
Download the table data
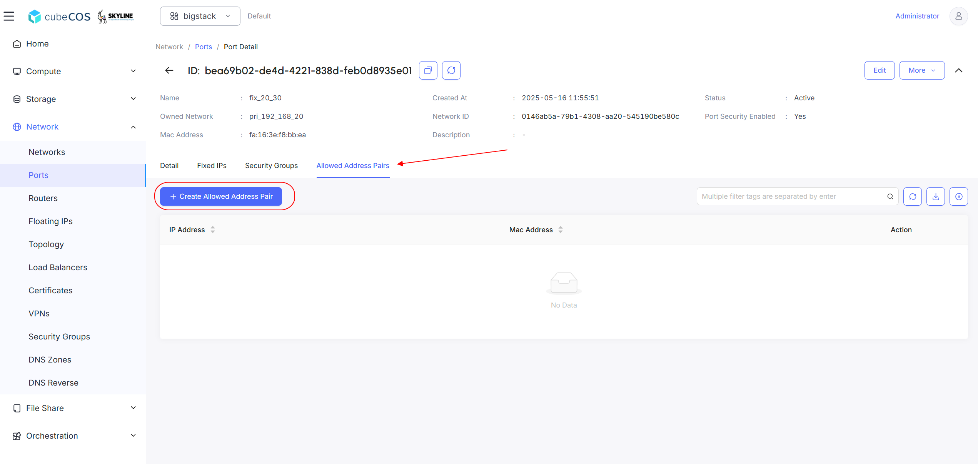[x=935, y=196]
